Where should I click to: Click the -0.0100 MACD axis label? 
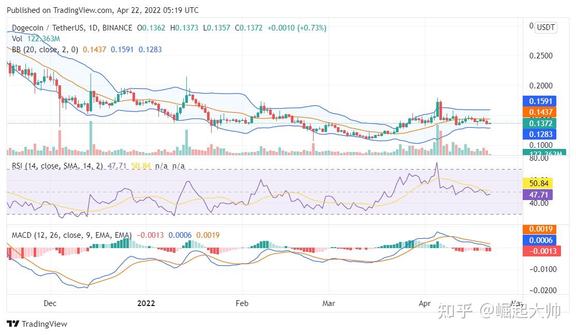click(x=543, y=269)
